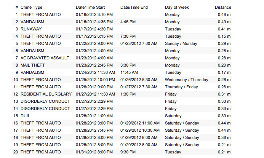This screenshot has height=158, width=264.
Task: Select the Wednesday / Thursday day cell
Action: point(186,80)
